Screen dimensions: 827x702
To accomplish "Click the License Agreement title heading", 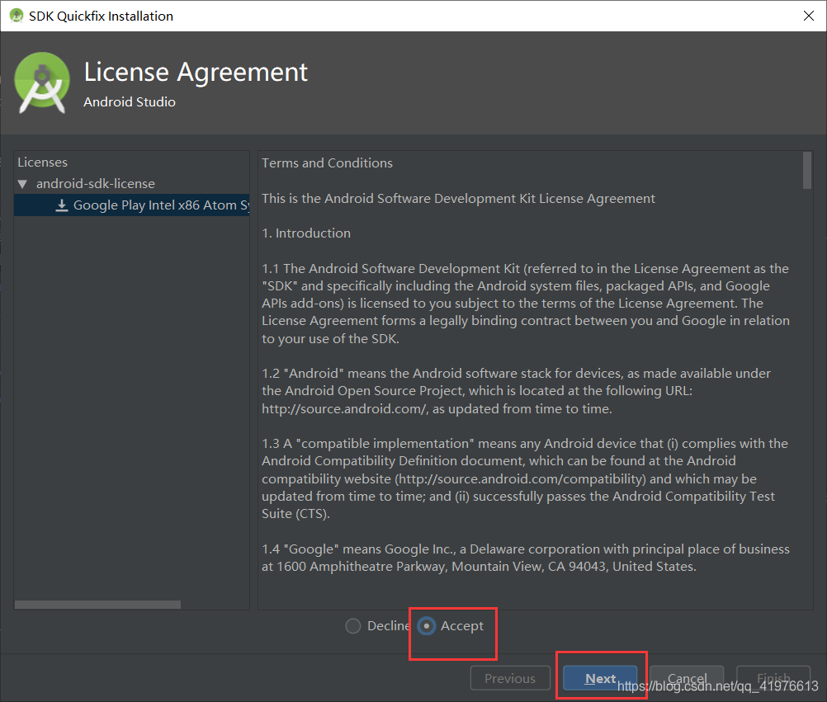I will 196,73.
